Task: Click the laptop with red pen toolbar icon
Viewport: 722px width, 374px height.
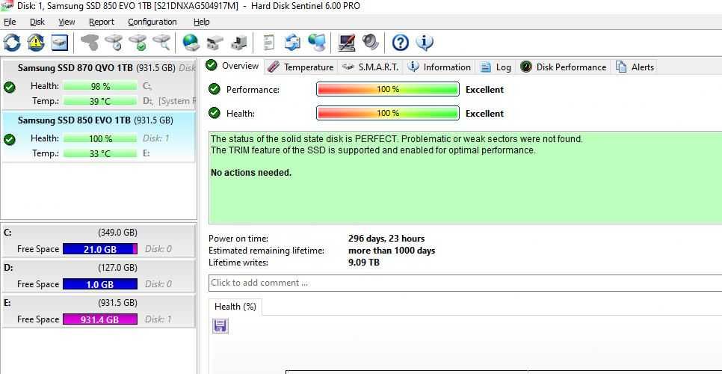Action: click(x=346, y=43)
